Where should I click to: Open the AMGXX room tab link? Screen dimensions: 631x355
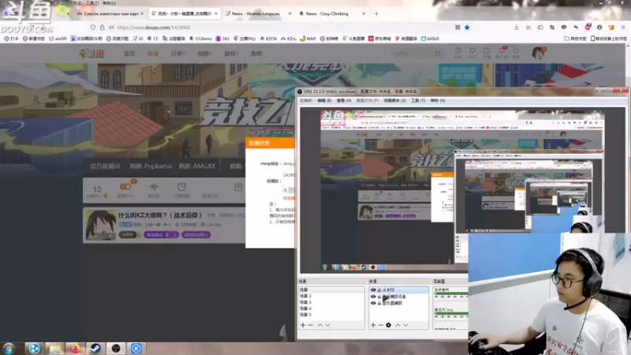tap(197, 166)
